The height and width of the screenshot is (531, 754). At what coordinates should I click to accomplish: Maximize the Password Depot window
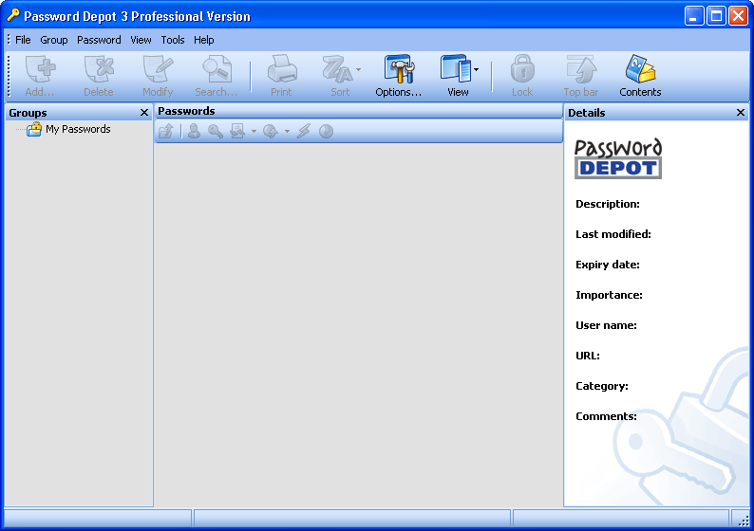tap(716, 16)
